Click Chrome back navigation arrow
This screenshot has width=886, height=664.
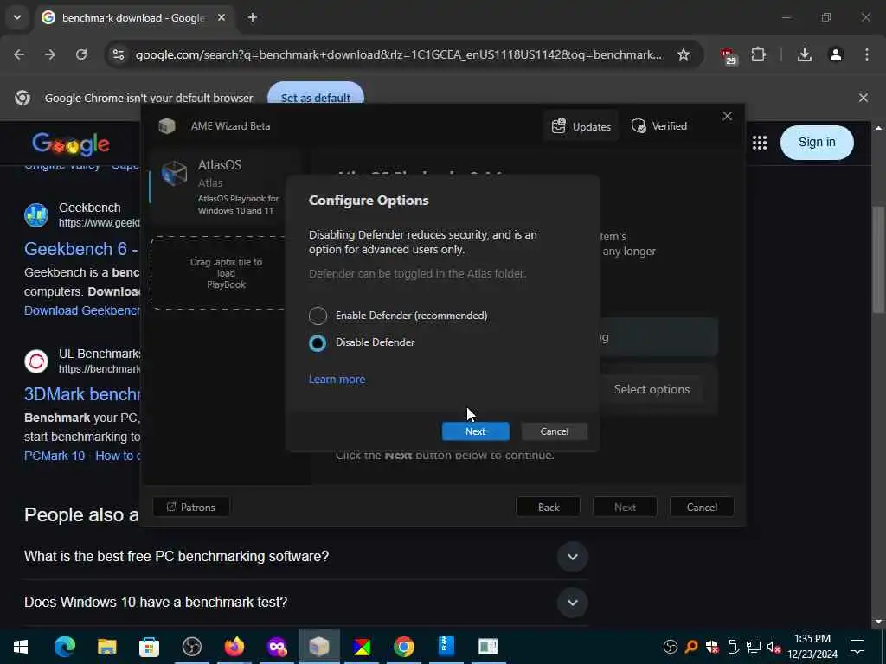point(19,54)
